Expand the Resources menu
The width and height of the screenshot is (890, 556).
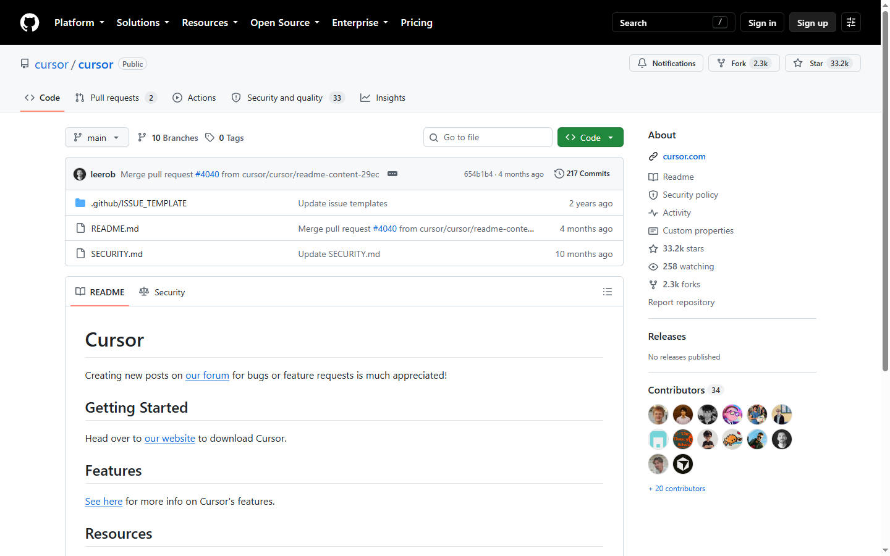coord(210,23)
